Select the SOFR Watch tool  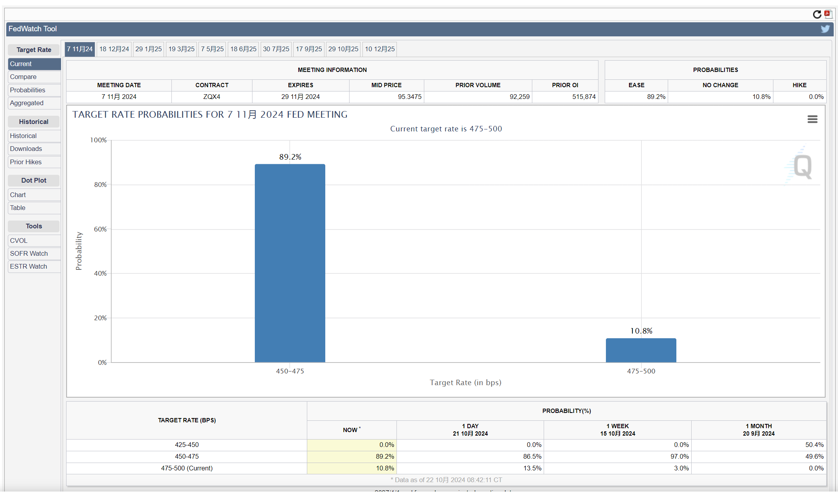tap(30, 253)
